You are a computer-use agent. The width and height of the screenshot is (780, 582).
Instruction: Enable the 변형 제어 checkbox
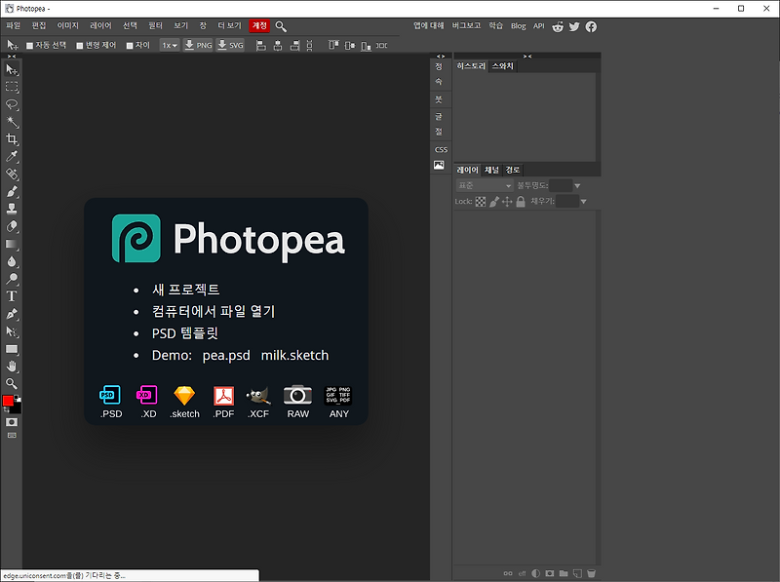tap(80, 46)
